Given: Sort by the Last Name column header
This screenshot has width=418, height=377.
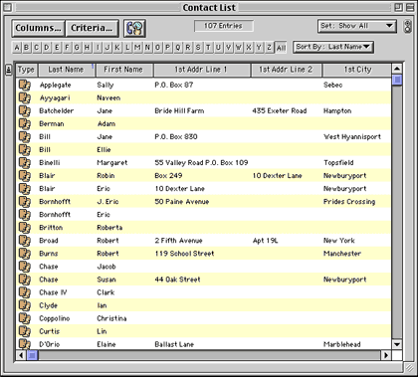Looking at the screenshot, I should coord(67,70).
